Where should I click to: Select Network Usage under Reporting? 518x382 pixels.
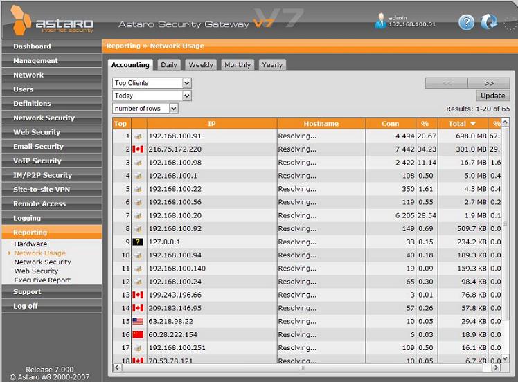[39, 253]
